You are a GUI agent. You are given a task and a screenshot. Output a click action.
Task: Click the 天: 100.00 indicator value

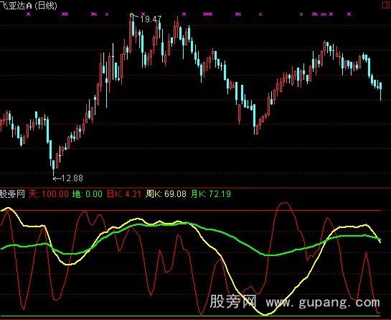48,193
